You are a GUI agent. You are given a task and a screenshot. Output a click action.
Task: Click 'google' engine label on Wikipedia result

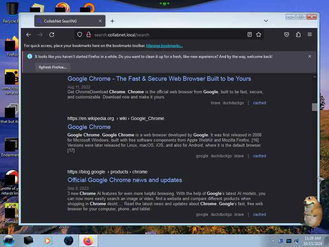click(x=202, y=156)
